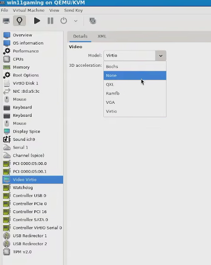
Task: Open the Virtual Machine menu
Action: tap(29, 10)
